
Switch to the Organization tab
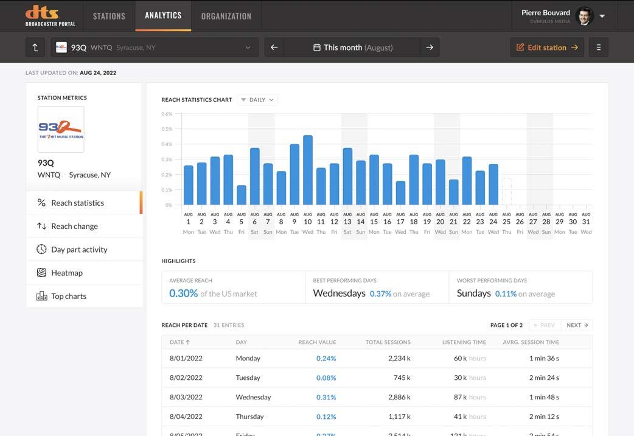coord(226,16)
